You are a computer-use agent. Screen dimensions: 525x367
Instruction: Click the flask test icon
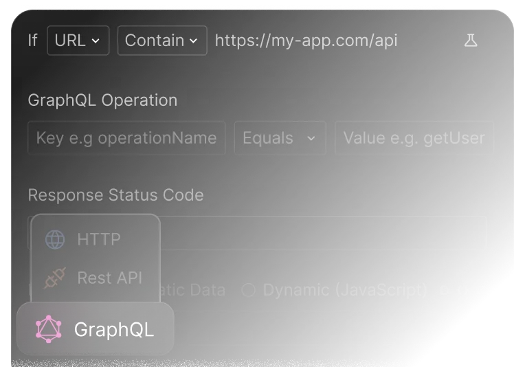pos(471,41)
